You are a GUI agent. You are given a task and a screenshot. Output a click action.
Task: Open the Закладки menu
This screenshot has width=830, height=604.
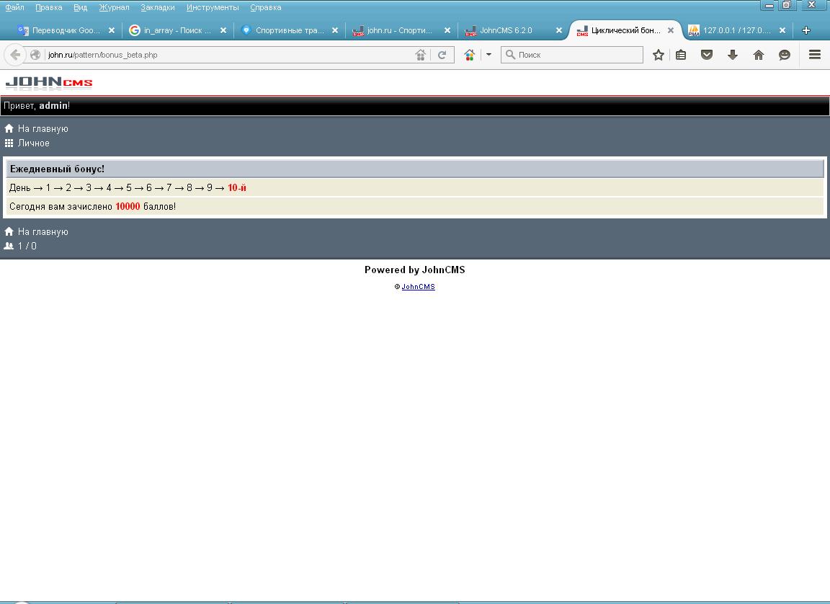click(x=157, y=7)
